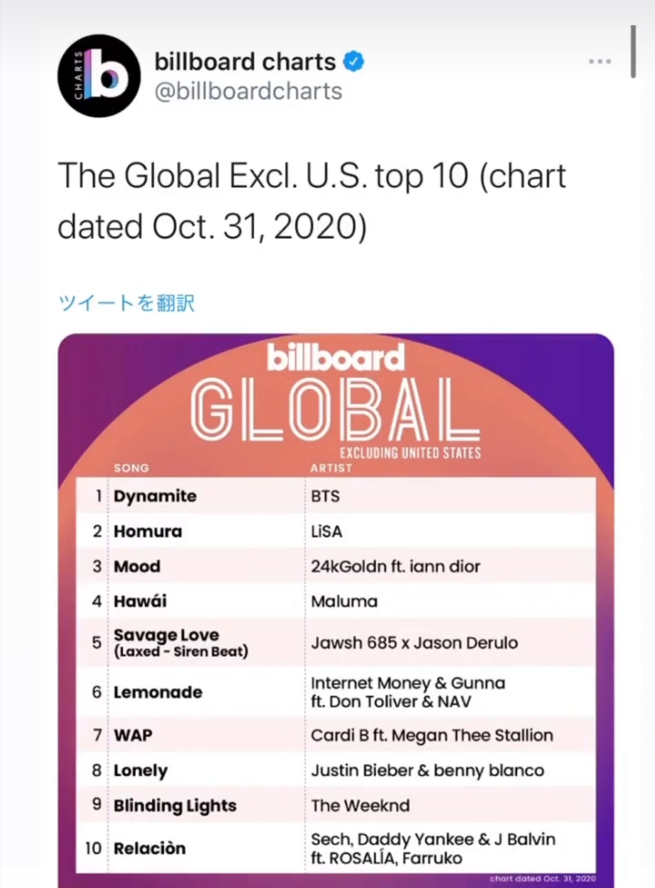This screenshot has width=655, height=888.
Task: Click the Excluding United States subtitle
Action: click(410, 453)
